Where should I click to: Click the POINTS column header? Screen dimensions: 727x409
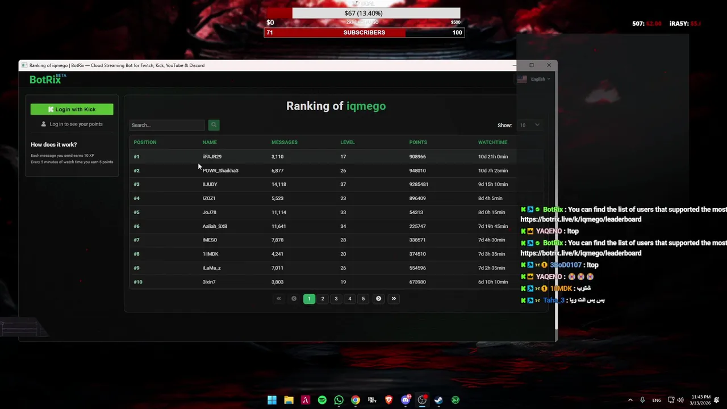pos(418,142)
